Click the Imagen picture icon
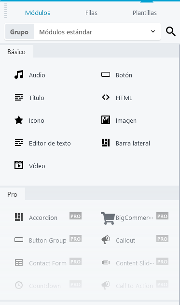The image size is (180, 305). click(106, 120)
